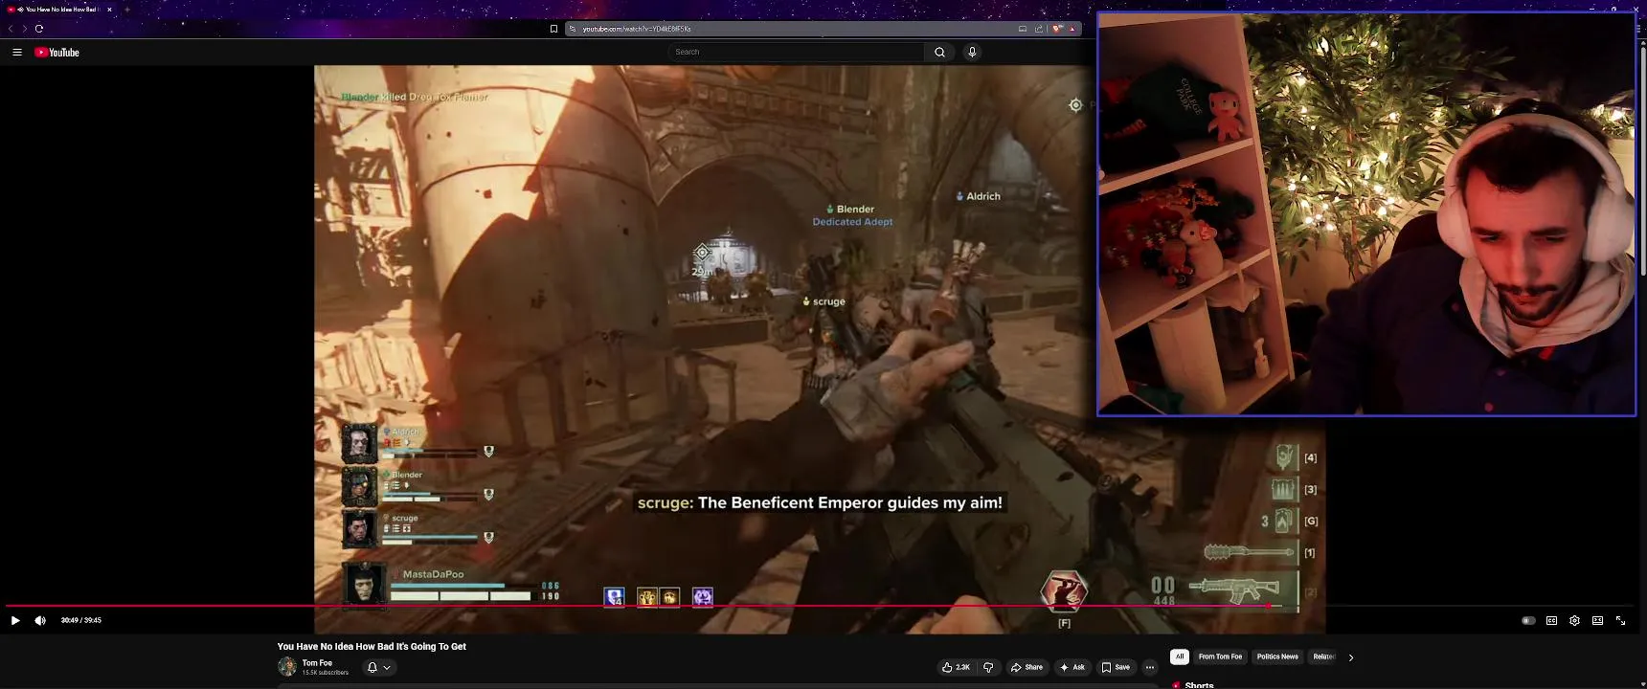Bookmark this page with the bookmark icon
1647x689 pixels.
[553, 29]
